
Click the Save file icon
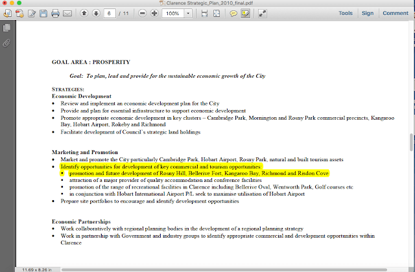pos(42,13)
